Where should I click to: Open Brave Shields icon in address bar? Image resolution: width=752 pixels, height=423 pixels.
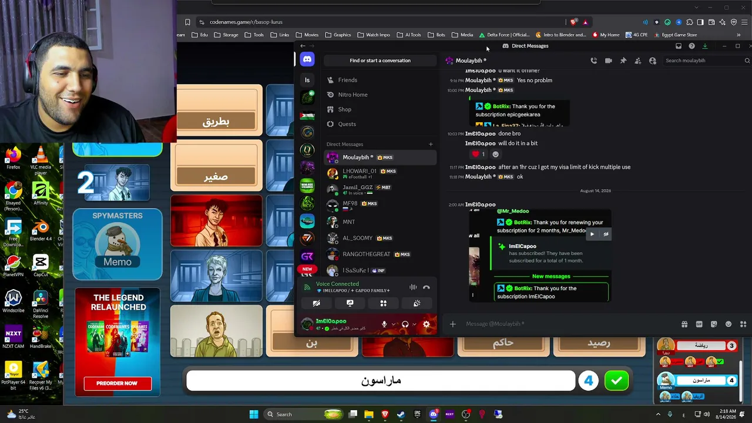pos(573,22)
